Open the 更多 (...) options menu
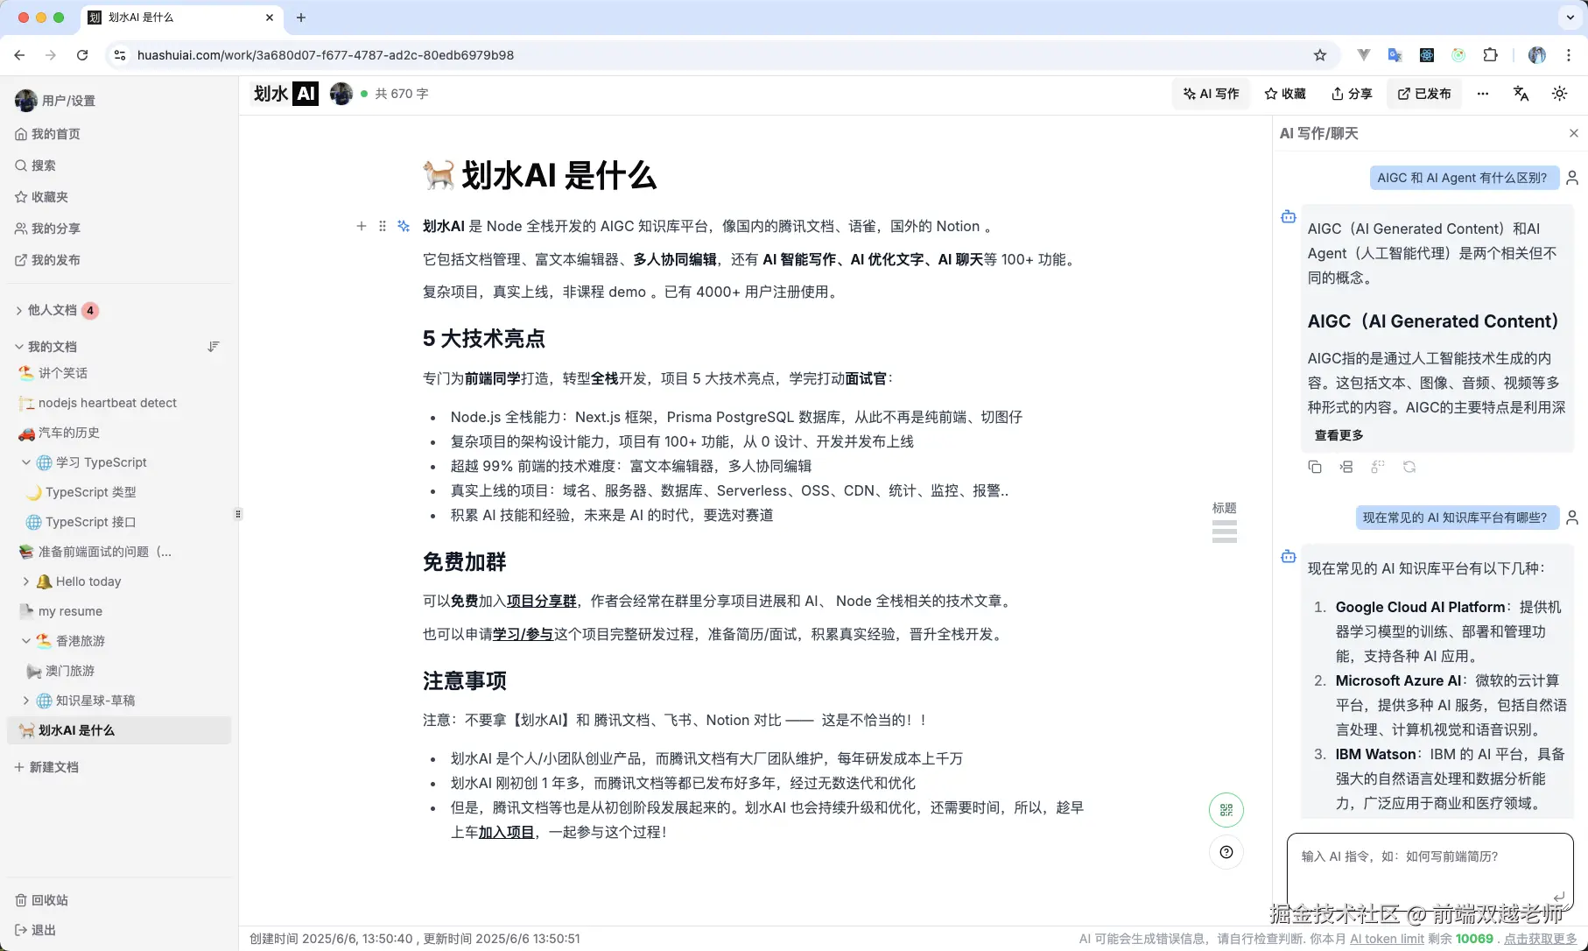 pyautogui.click(x=1481, y=93)
